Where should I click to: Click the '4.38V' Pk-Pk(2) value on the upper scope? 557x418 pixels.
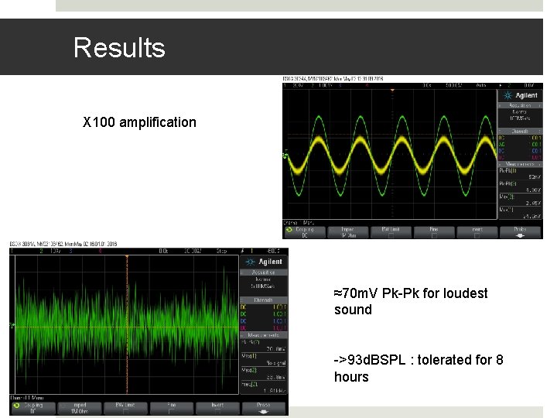coord(533,190)
